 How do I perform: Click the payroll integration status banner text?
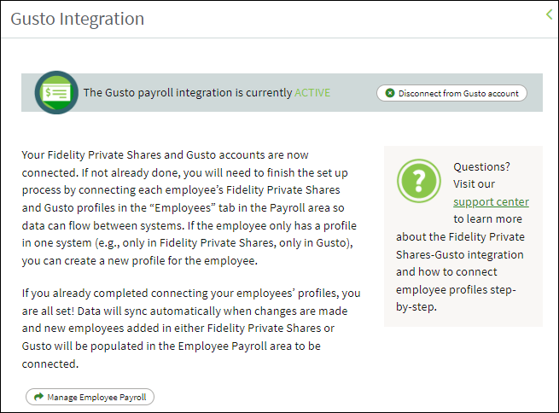[207, 93]
